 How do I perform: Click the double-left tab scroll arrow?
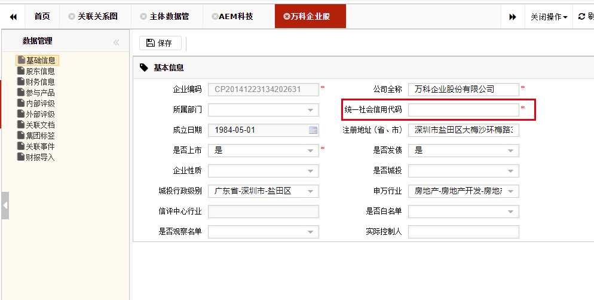pyautogui.click(x=13, y=17)
